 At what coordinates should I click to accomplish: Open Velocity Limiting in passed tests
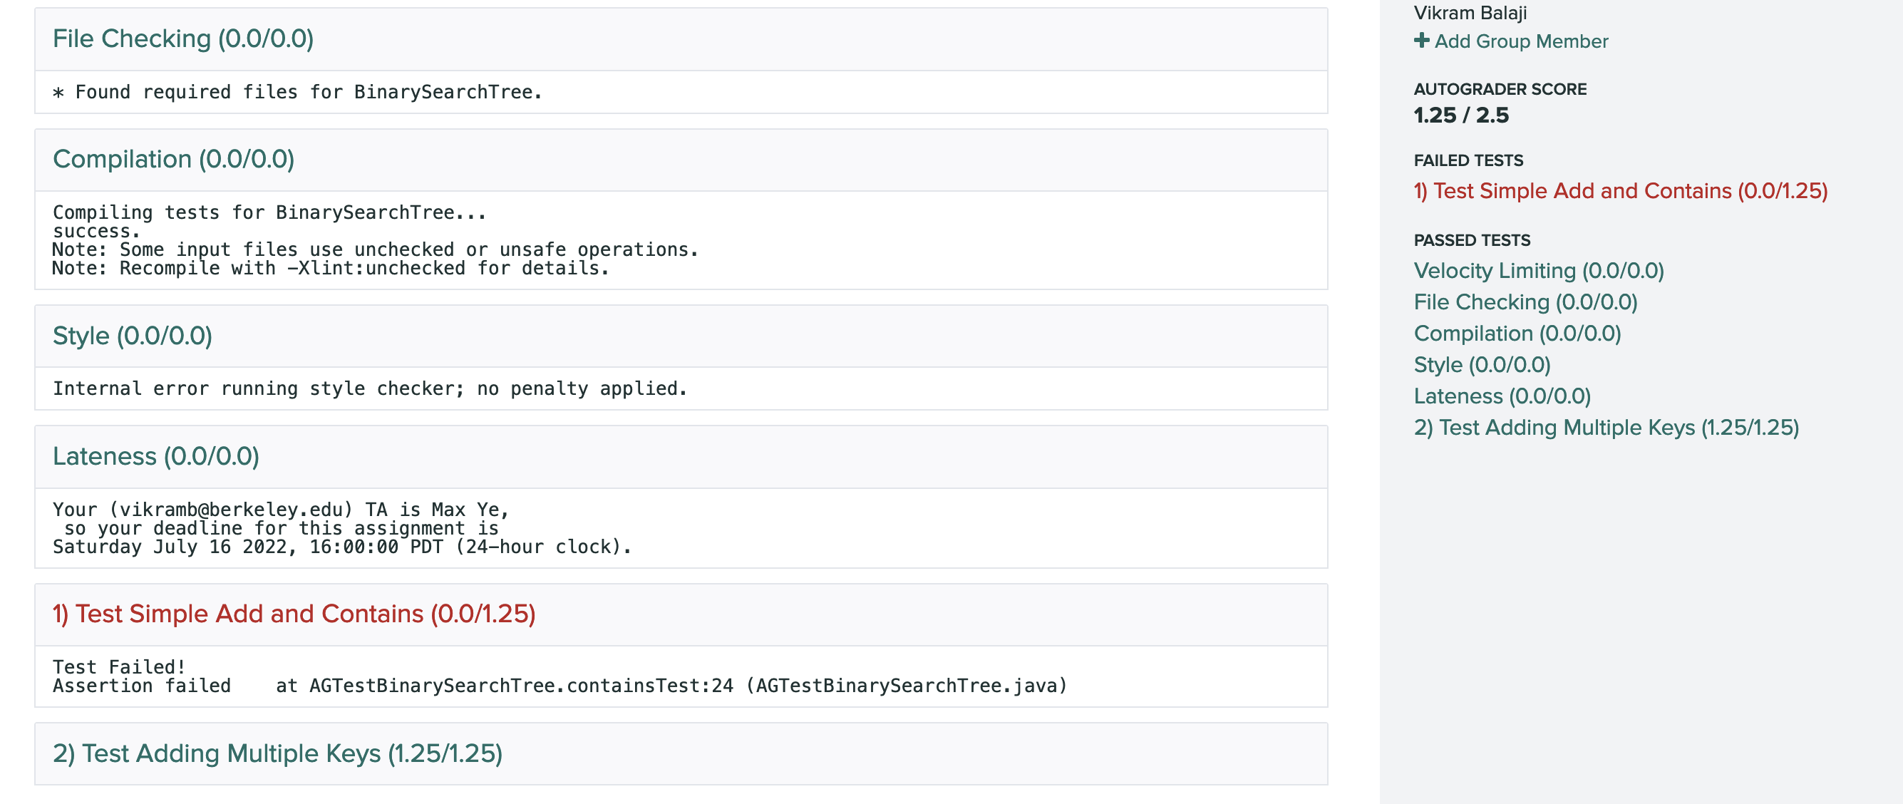point(1538,270)
